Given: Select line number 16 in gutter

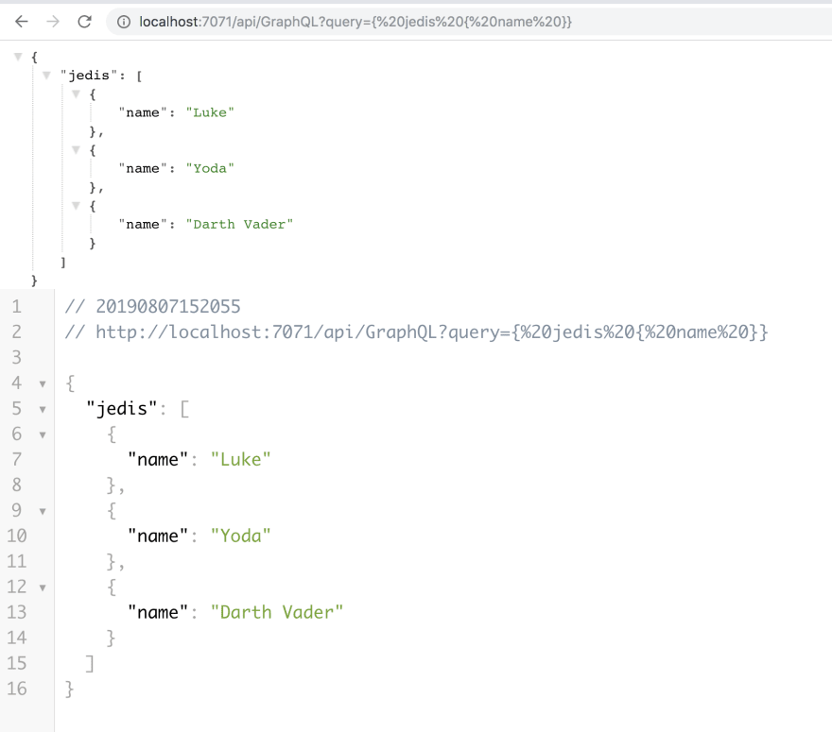Looking at the screenshot, I should [x=16, y=689].
